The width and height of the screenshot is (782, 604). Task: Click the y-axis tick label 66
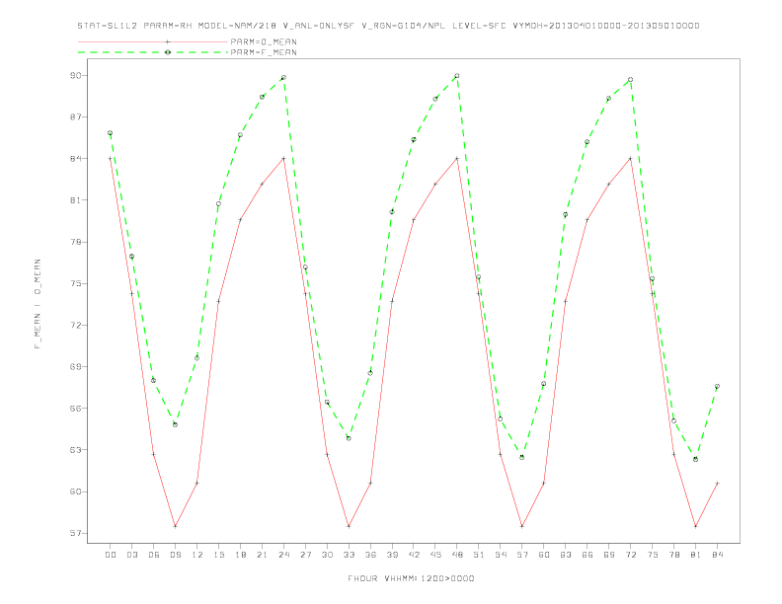pos(75,409)
